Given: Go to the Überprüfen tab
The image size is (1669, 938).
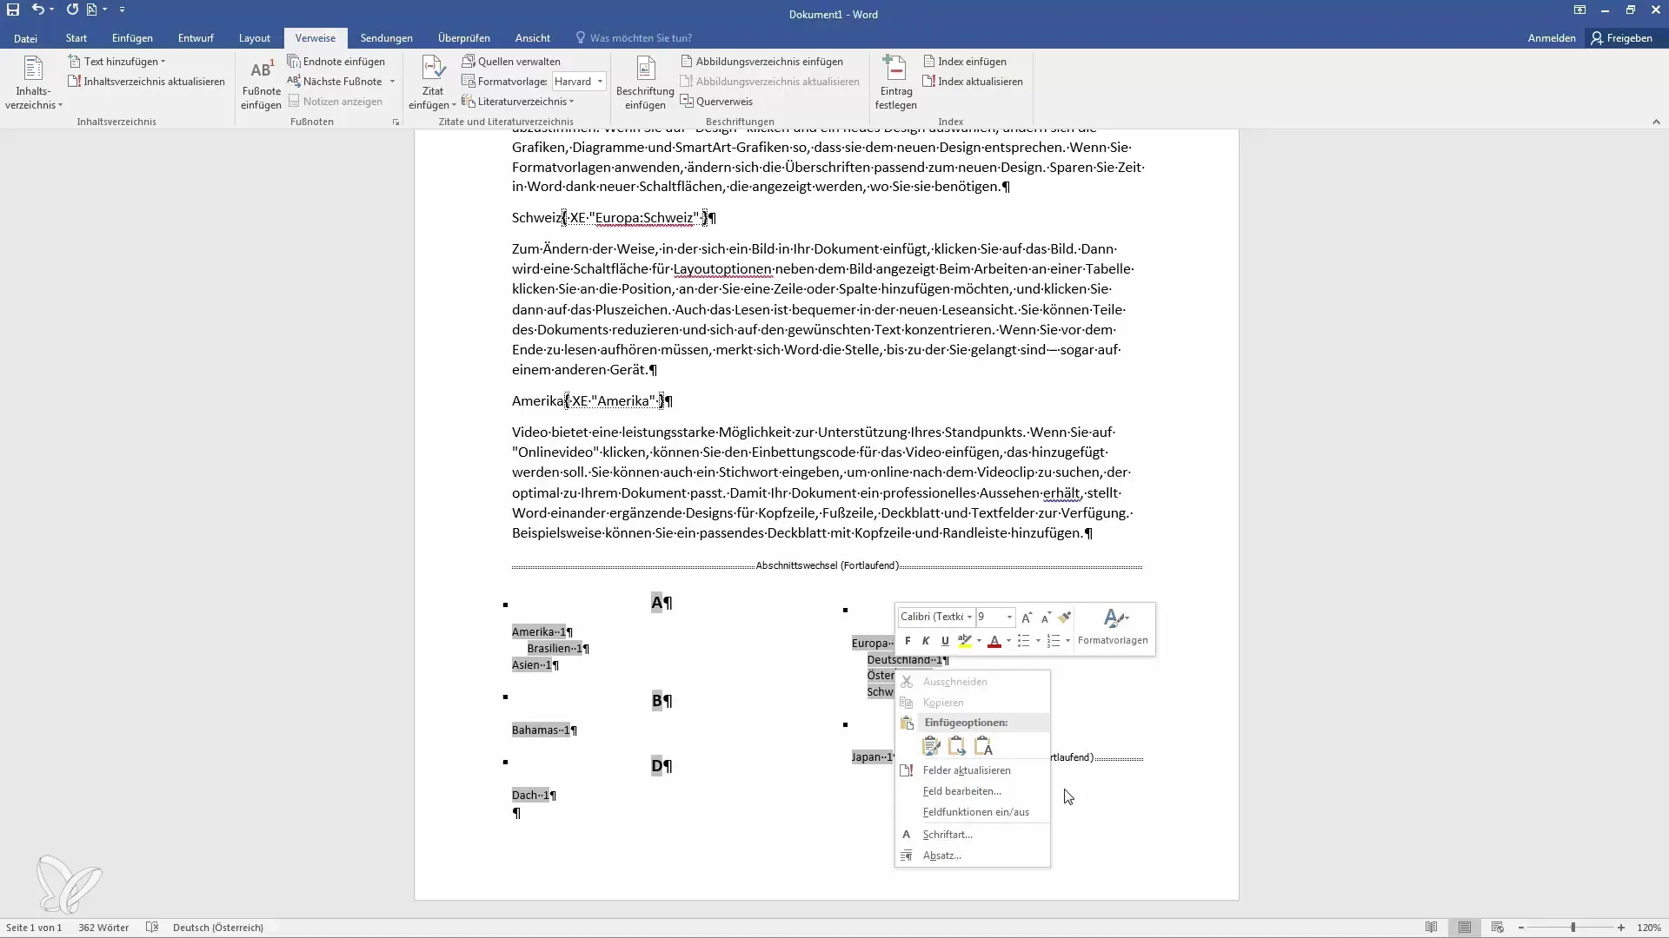Looking at the screenshot, I should [464, 38].
